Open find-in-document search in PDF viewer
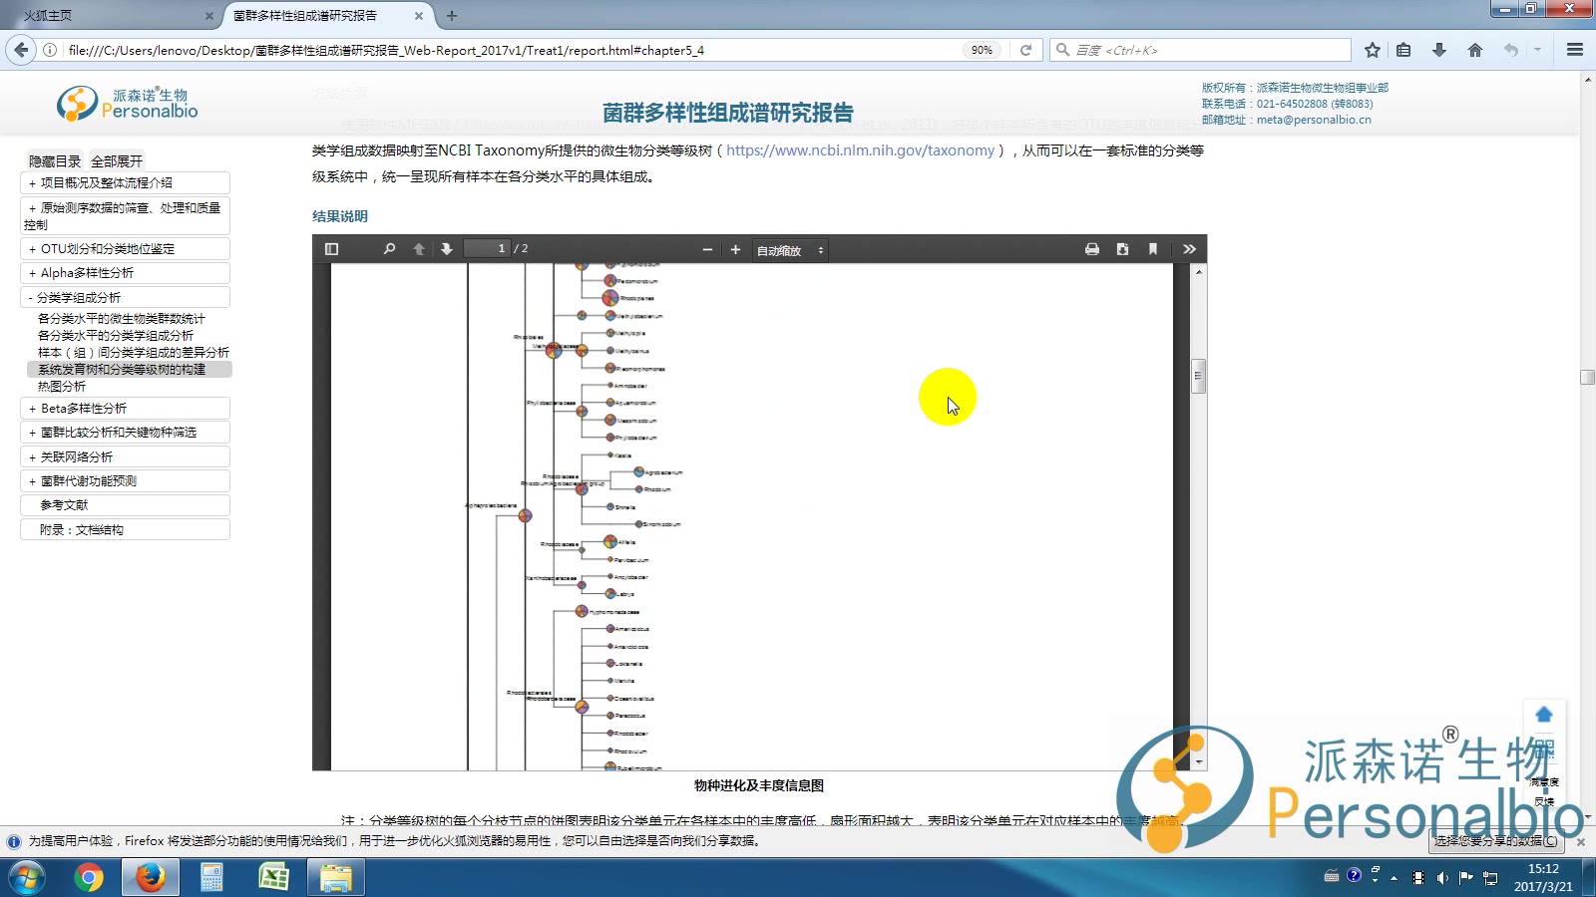The height and width of the screenshot is (897, 1596). (389, 249)
